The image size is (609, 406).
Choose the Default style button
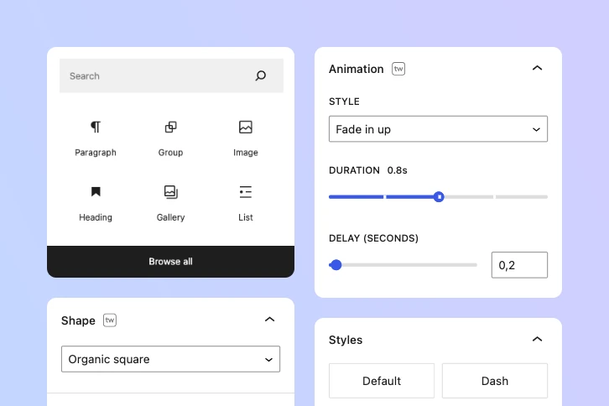tap(382, 381)
